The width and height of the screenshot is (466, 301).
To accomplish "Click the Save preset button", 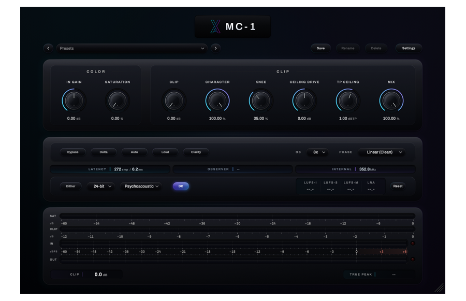I will tap(321, 48).
